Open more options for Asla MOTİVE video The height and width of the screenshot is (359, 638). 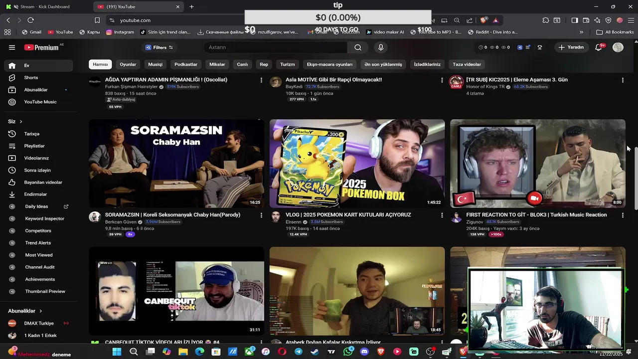pos(442,80)
